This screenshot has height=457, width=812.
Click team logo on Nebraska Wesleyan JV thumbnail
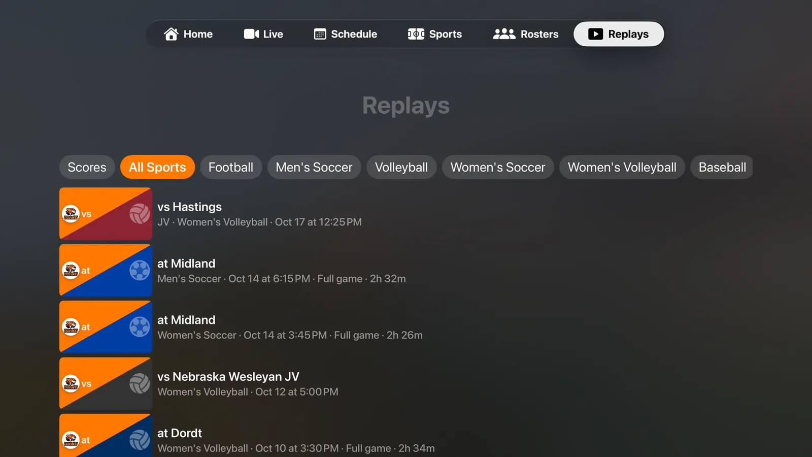coord(71,383)
